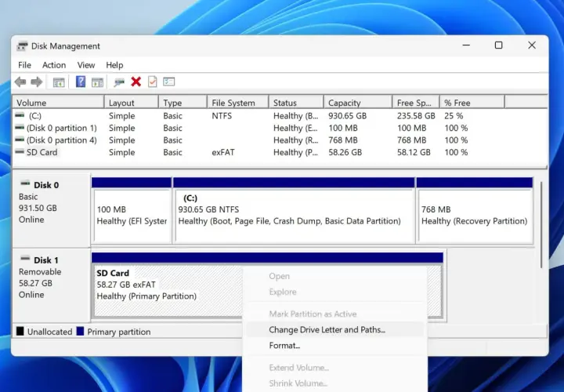Click the 25 % free cell
The width and height of the screenshot is (564, 392).
(x=454, y=116)
